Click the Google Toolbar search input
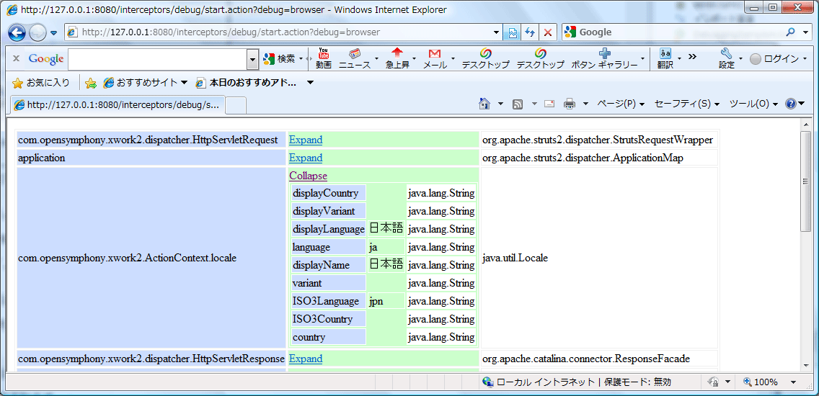Screen dimensions: 819x396 click(x=157, y=59)
